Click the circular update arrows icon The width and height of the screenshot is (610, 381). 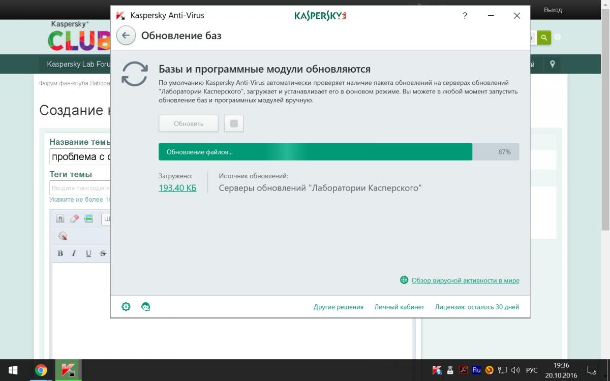pyautogui.click(x=135, y=74)
